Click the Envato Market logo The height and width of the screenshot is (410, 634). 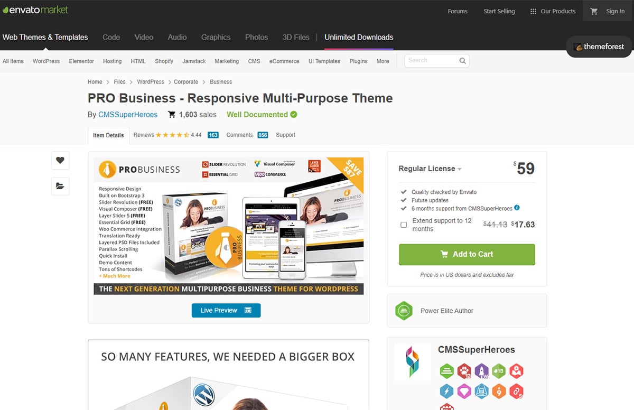pos(35,10)
